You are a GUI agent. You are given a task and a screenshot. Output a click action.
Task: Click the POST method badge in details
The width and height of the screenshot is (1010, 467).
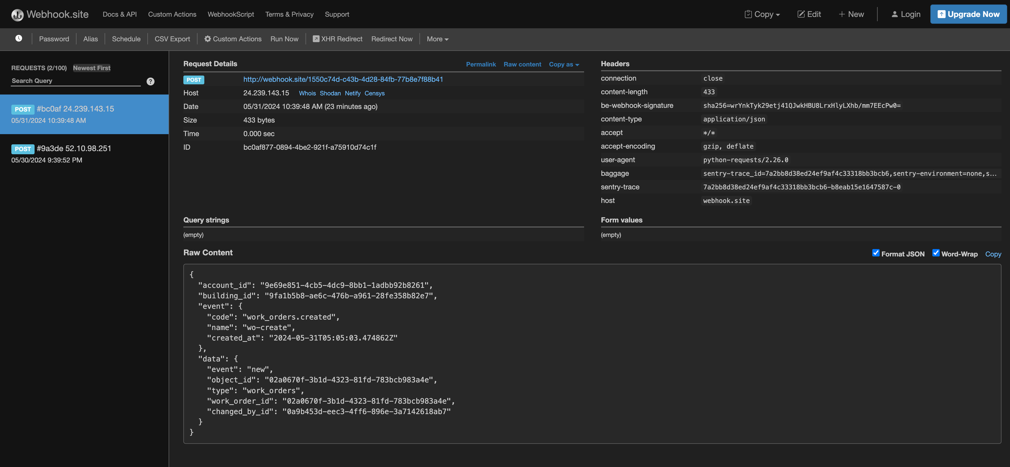tap(194, 80)
